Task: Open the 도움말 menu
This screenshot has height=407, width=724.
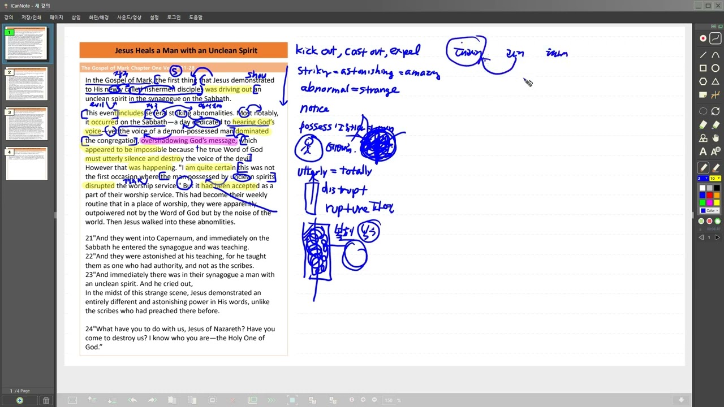Action: 196,18
